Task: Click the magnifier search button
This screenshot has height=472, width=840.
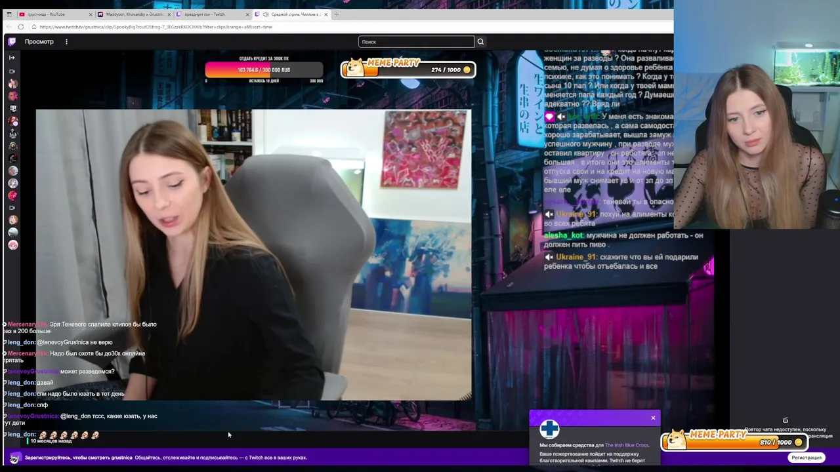Action: coord(480,41)
